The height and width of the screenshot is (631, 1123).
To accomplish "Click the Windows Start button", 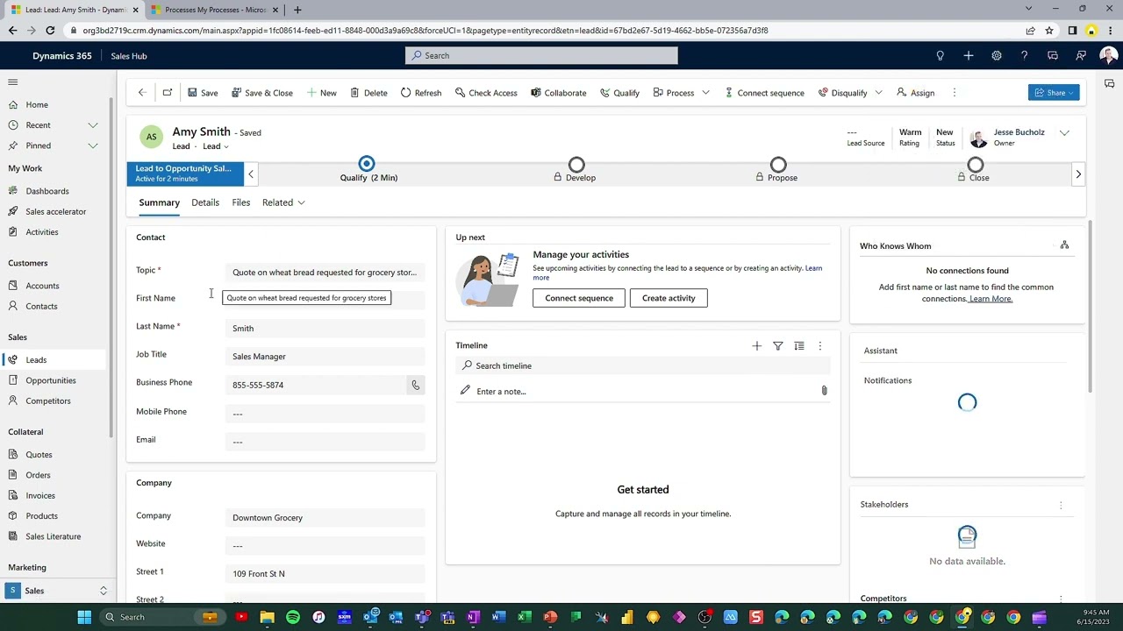I will coord(84,617).
